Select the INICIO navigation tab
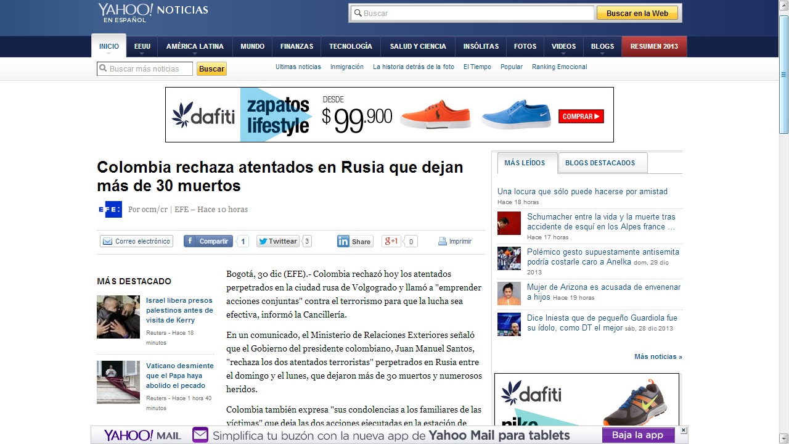789x444 pixels. click(x=109, y=46)
